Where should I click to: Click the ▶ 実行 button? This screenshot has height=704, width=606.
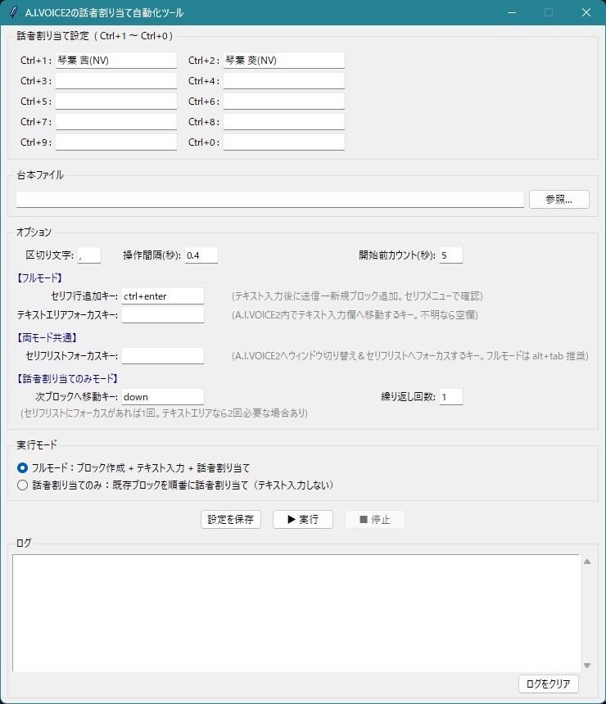[x=303, y=520]
